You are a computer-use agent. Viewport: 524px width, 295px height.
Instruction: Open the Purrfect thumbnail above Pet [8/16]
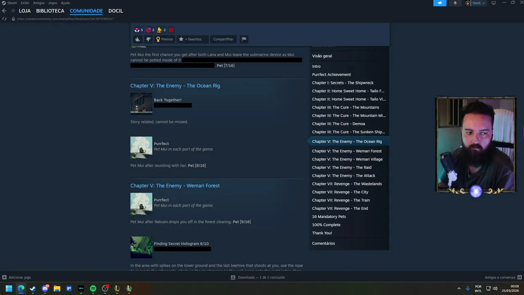141,147
